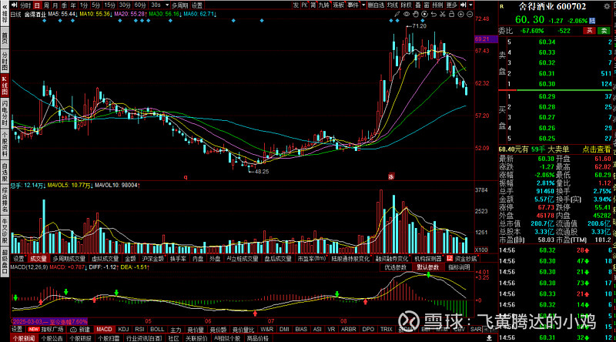Select the scissors cut tool
Screen dimensions: 616x342
(x=443, y=14)
